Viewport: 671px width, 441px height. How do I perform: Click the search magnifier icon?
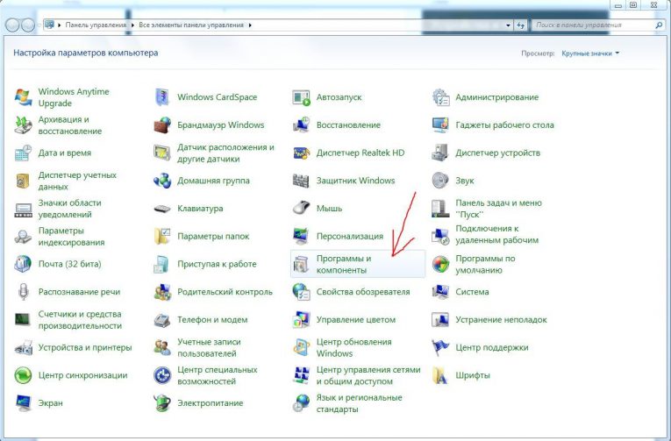[659, 25]
